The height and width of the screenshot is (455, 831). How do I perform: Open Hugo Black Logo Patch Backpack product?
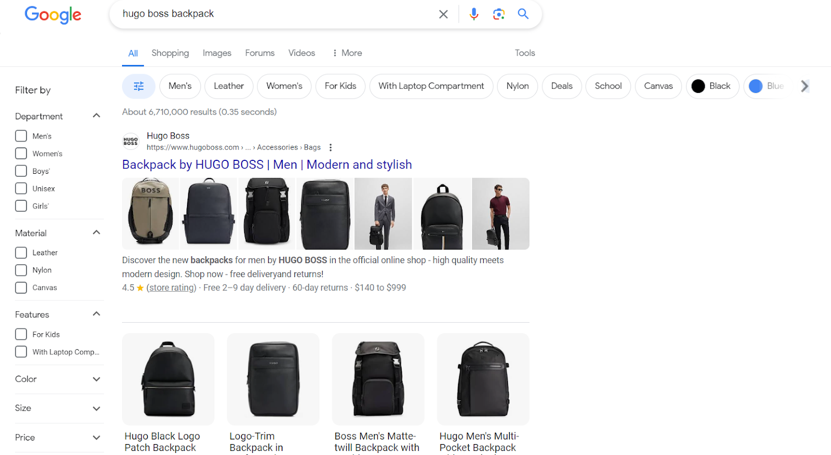[168, 394]
